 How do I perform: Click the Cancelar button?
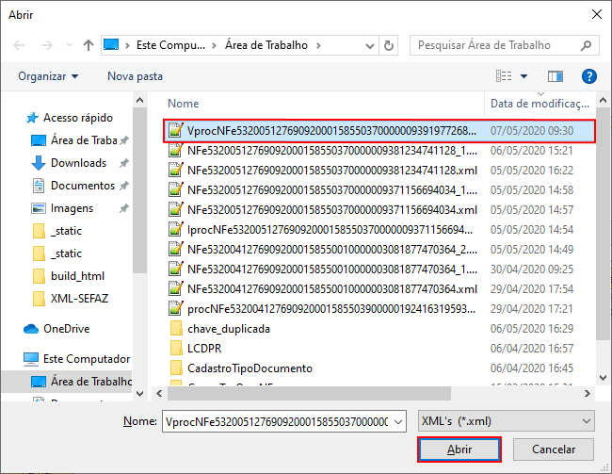[554, 449]
